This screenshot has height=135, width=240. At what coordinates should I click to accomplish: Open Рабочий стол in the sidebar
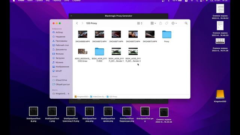click(61, 45)
